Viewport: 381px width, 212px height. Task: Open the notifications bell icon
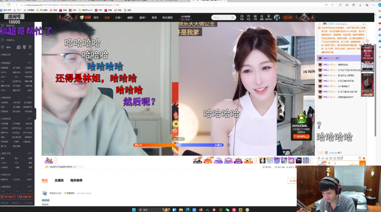tap(262, 17)
